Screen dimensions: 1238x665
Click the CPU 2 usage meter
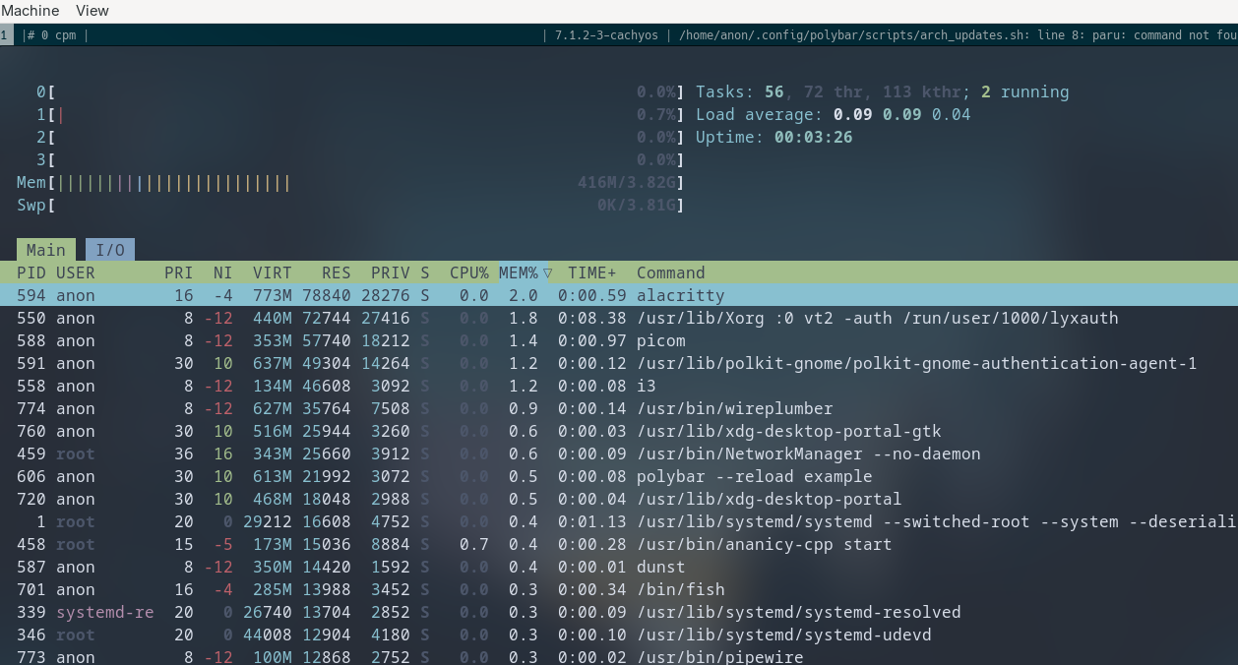coord(360,137)
